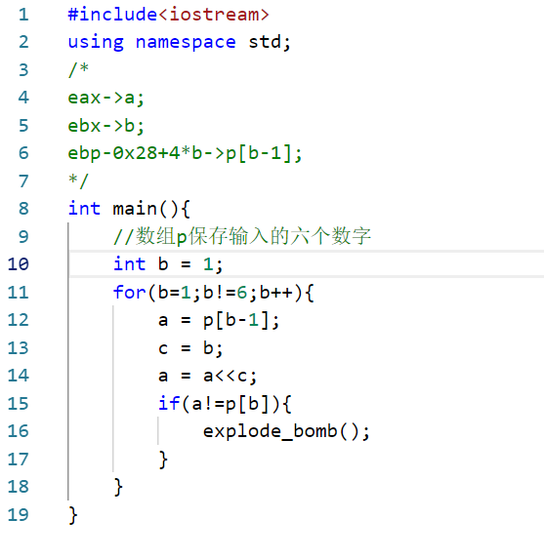Click the 'for' keyword on line 11

point(129,292)
